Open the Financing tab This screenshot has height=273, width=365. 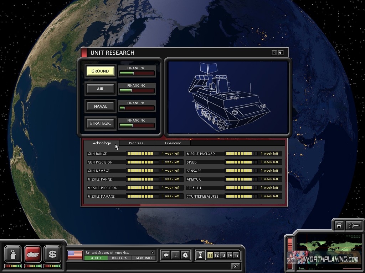tap(173, 143)
